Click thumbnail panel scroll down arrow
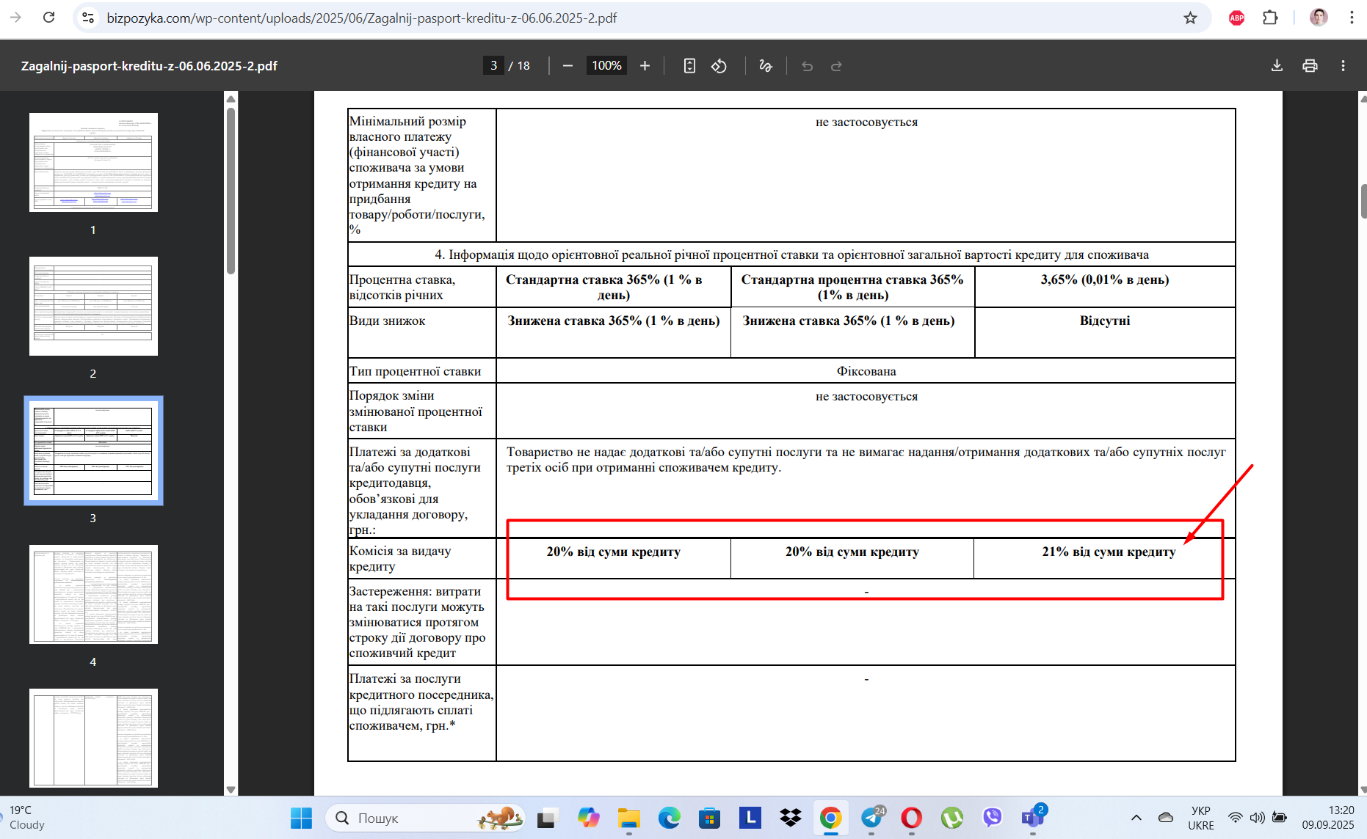Image resolution: width=1367 pixels, height=839 pixels. pos(231,789)
